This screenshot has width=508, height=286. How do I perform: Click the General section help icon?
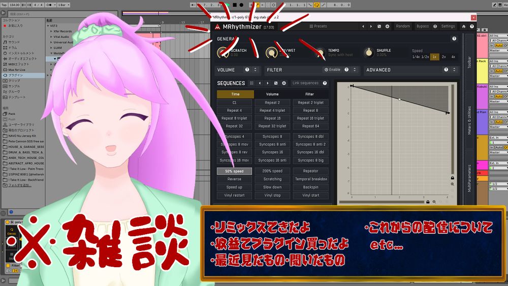454,39
